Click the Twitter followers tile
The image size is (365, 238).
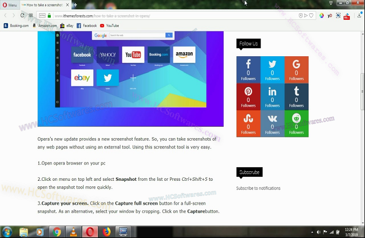click(x=272, y=69)
